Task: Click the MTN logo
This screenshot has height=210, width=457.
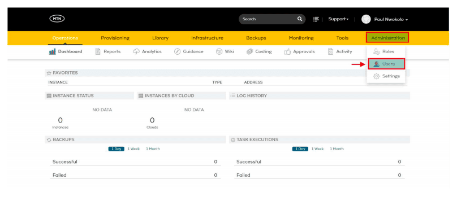Action: [x=57, y=19]
